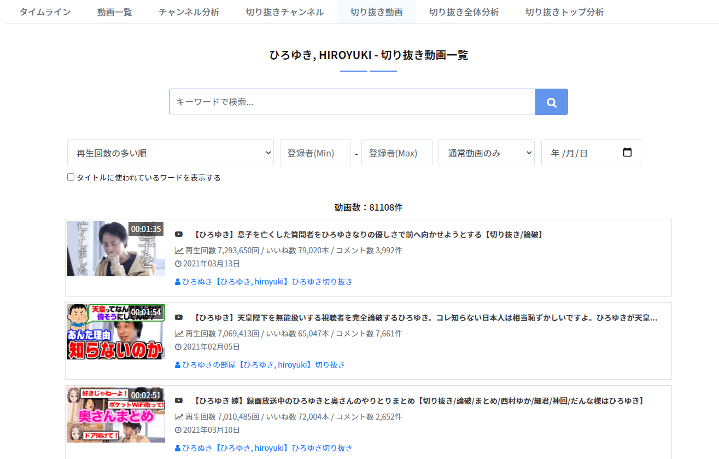
Task: Click thumbnail of the 00:01:35 video
Action: pos(116,248)
